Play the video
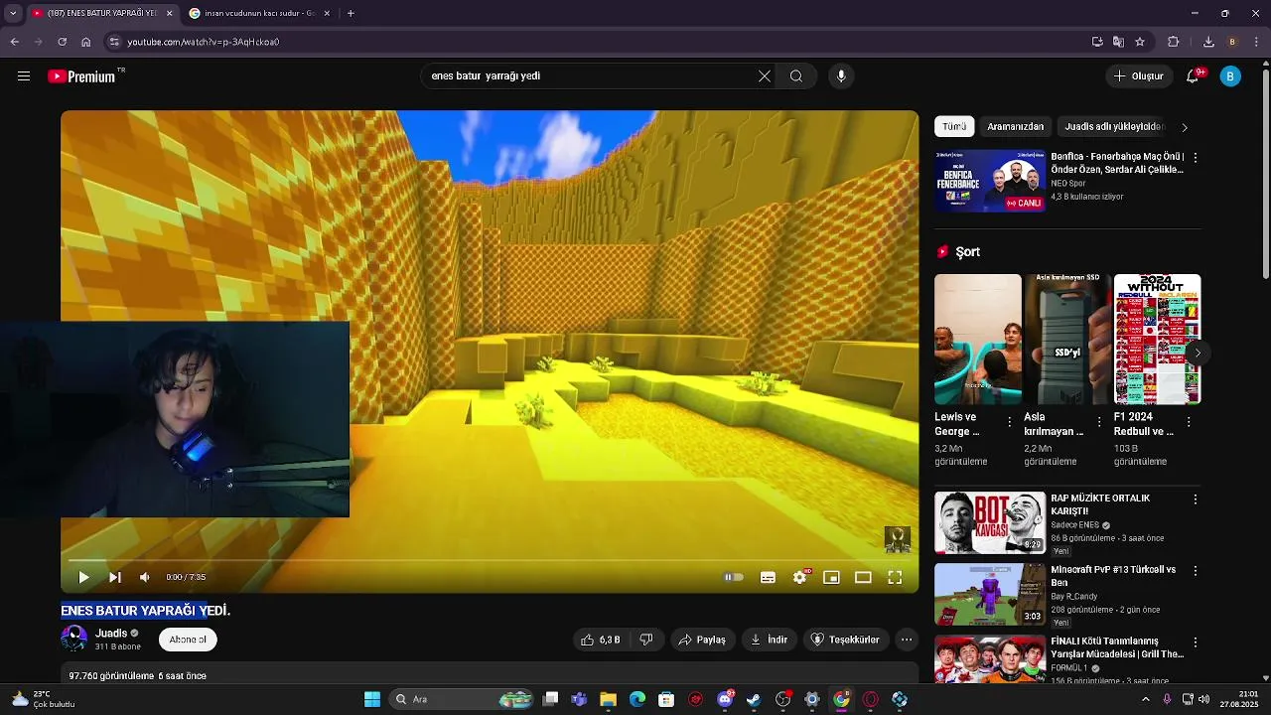 [83, 577]
